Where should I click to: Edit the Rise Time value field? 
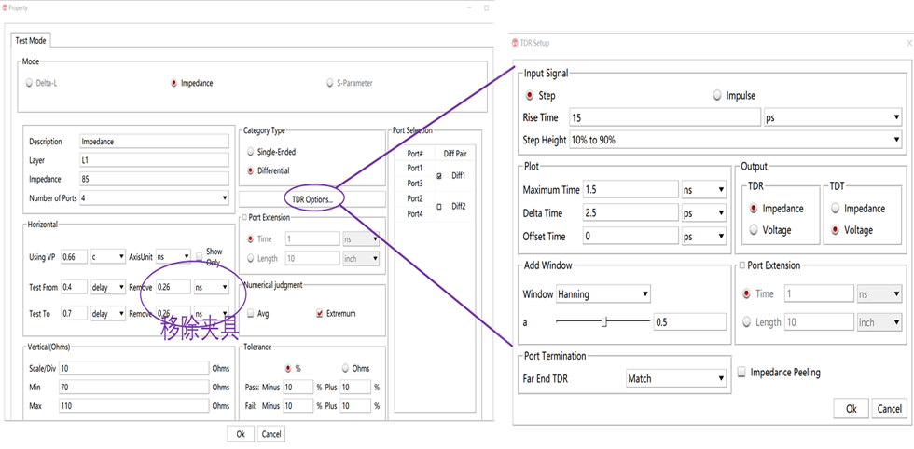665,117
